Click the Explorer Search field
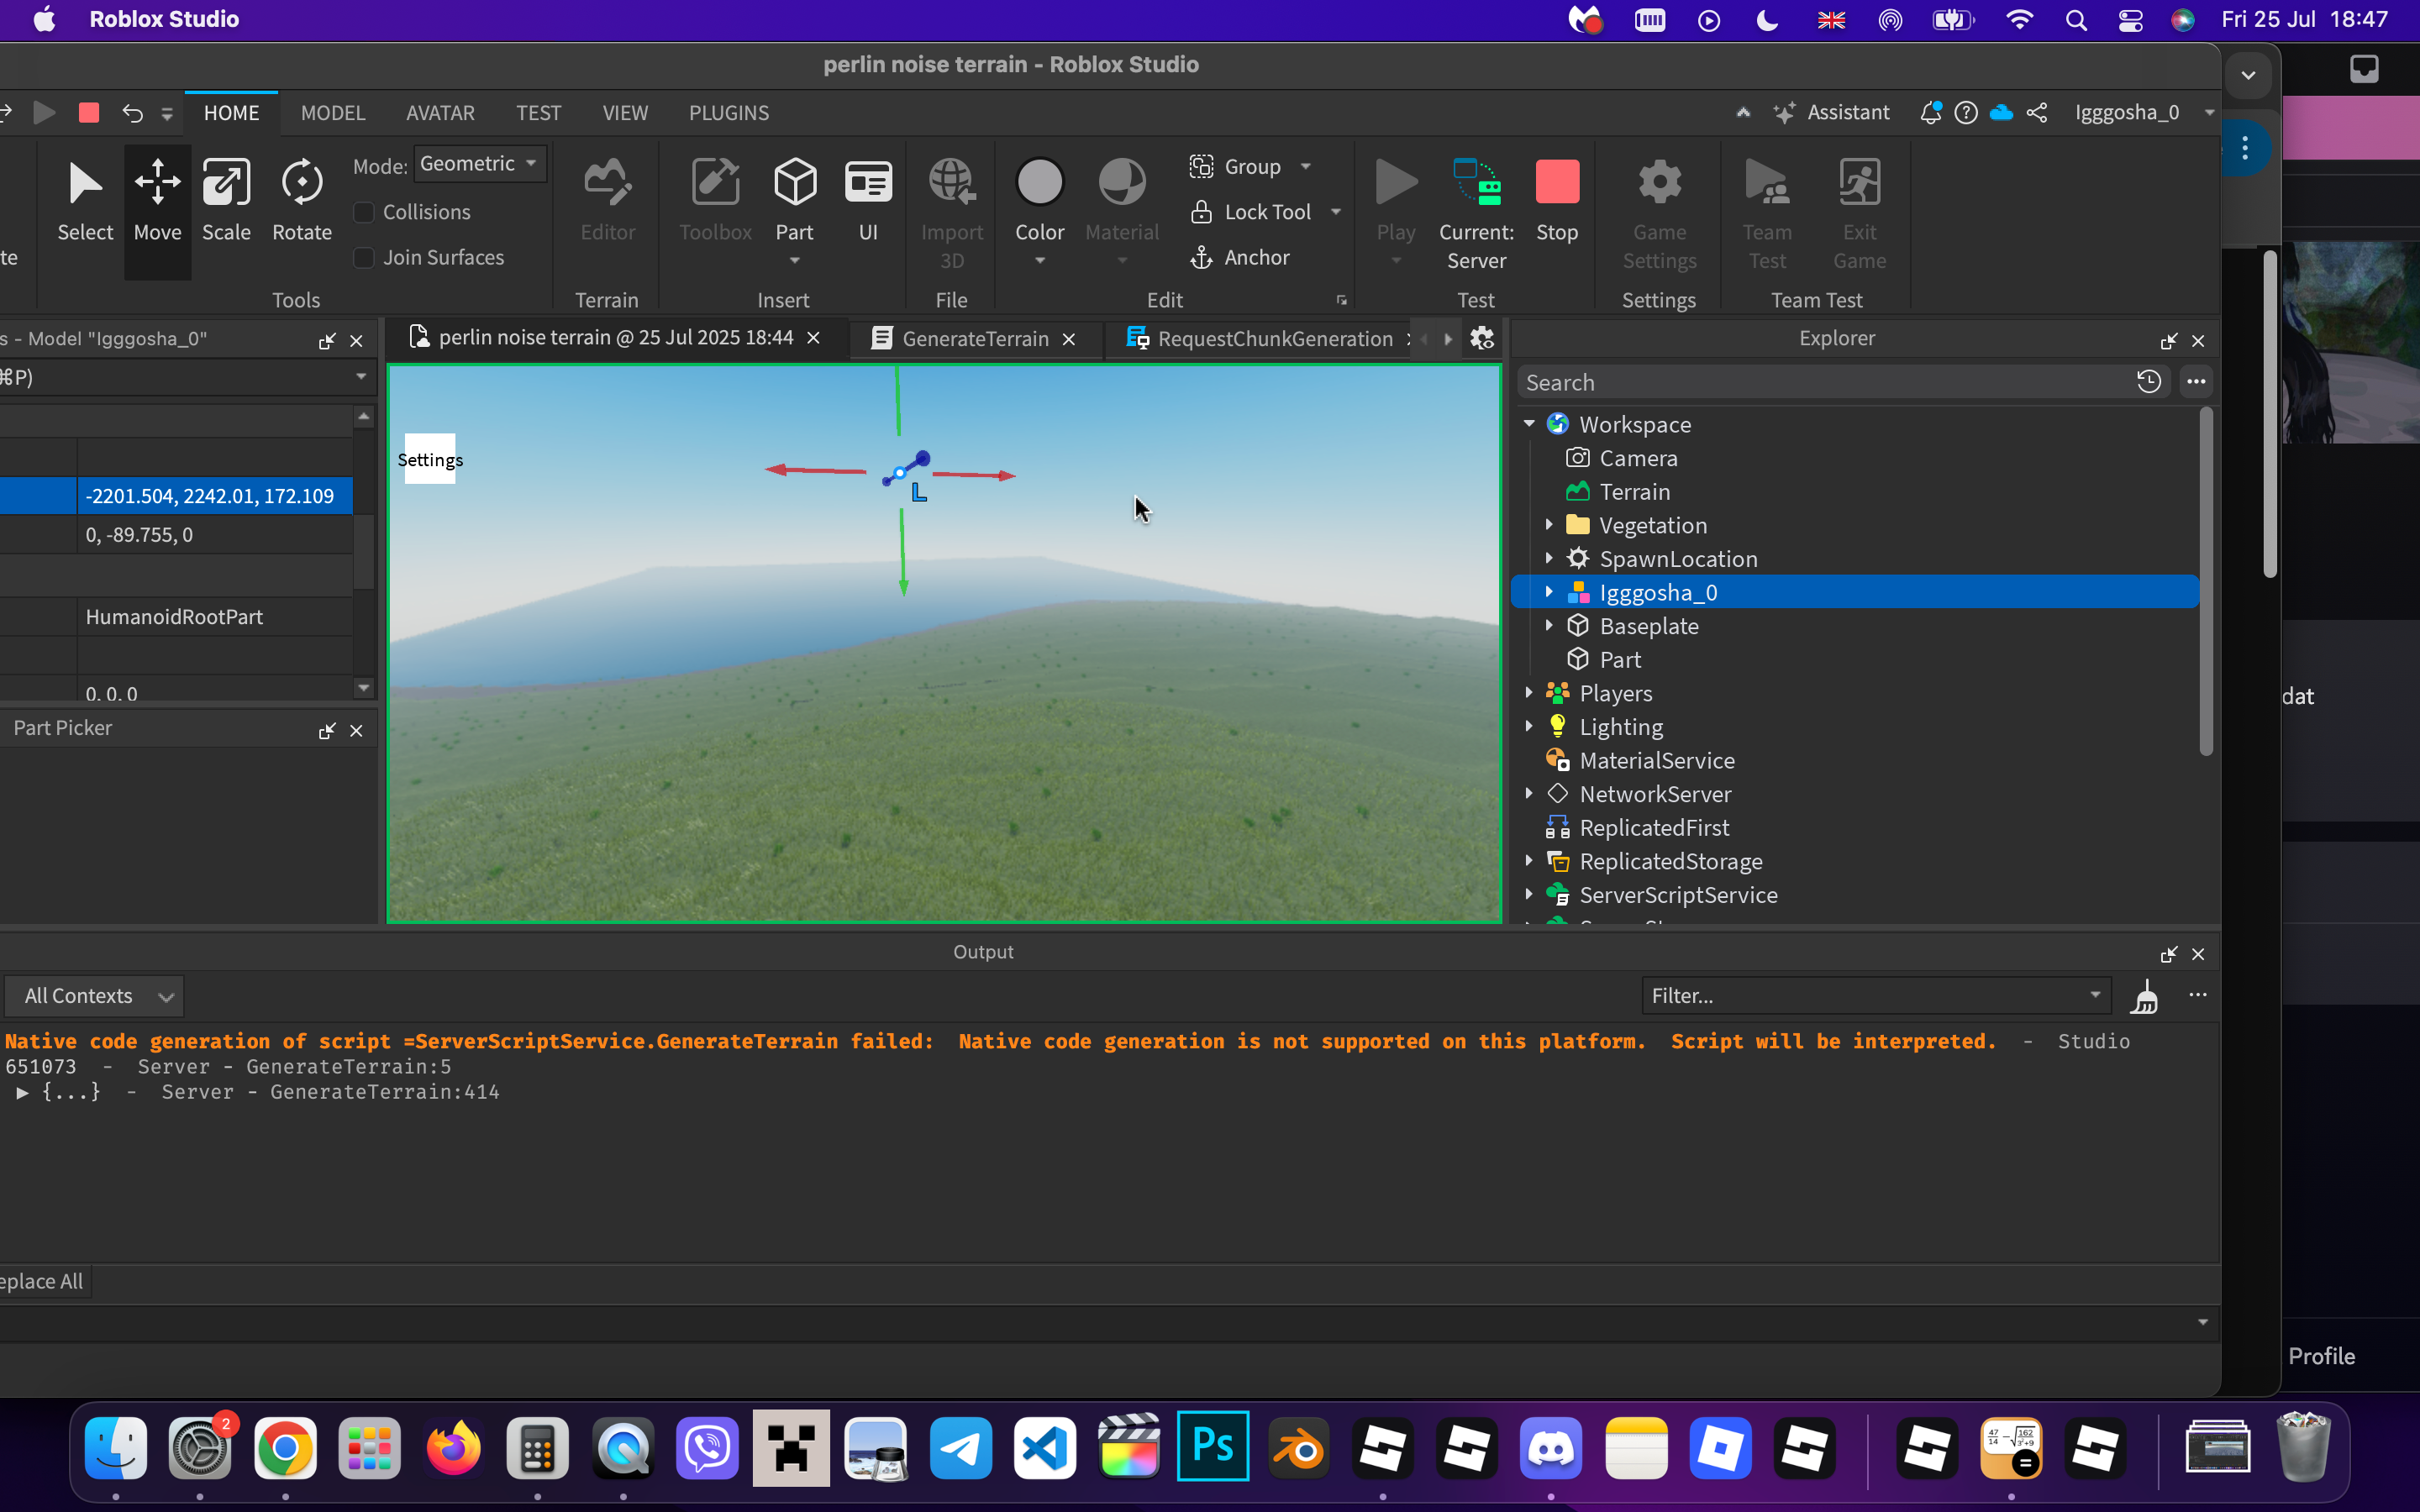2420x1512 pixels. pos(1820,383)
